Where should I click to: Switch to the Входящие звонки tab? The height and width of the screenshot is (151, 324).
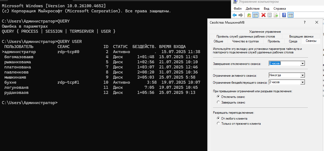301,36
